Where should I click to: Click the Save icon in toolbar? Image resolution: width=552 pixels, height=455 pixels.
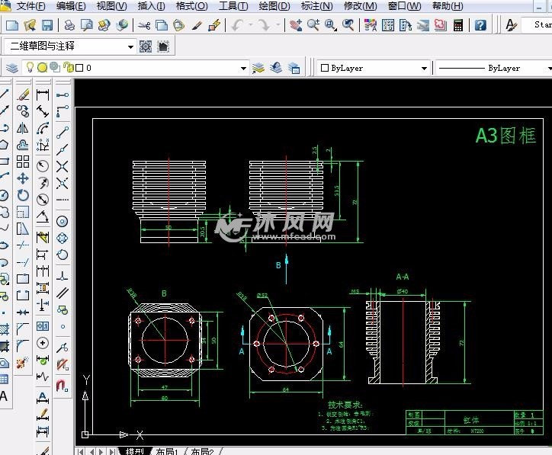point(47,25)
